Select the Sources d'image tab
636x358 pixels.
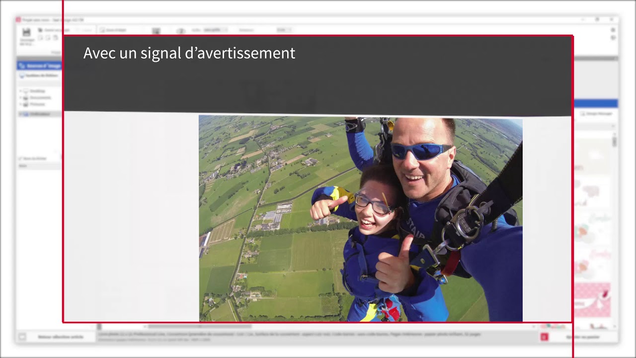coord(40,66)
